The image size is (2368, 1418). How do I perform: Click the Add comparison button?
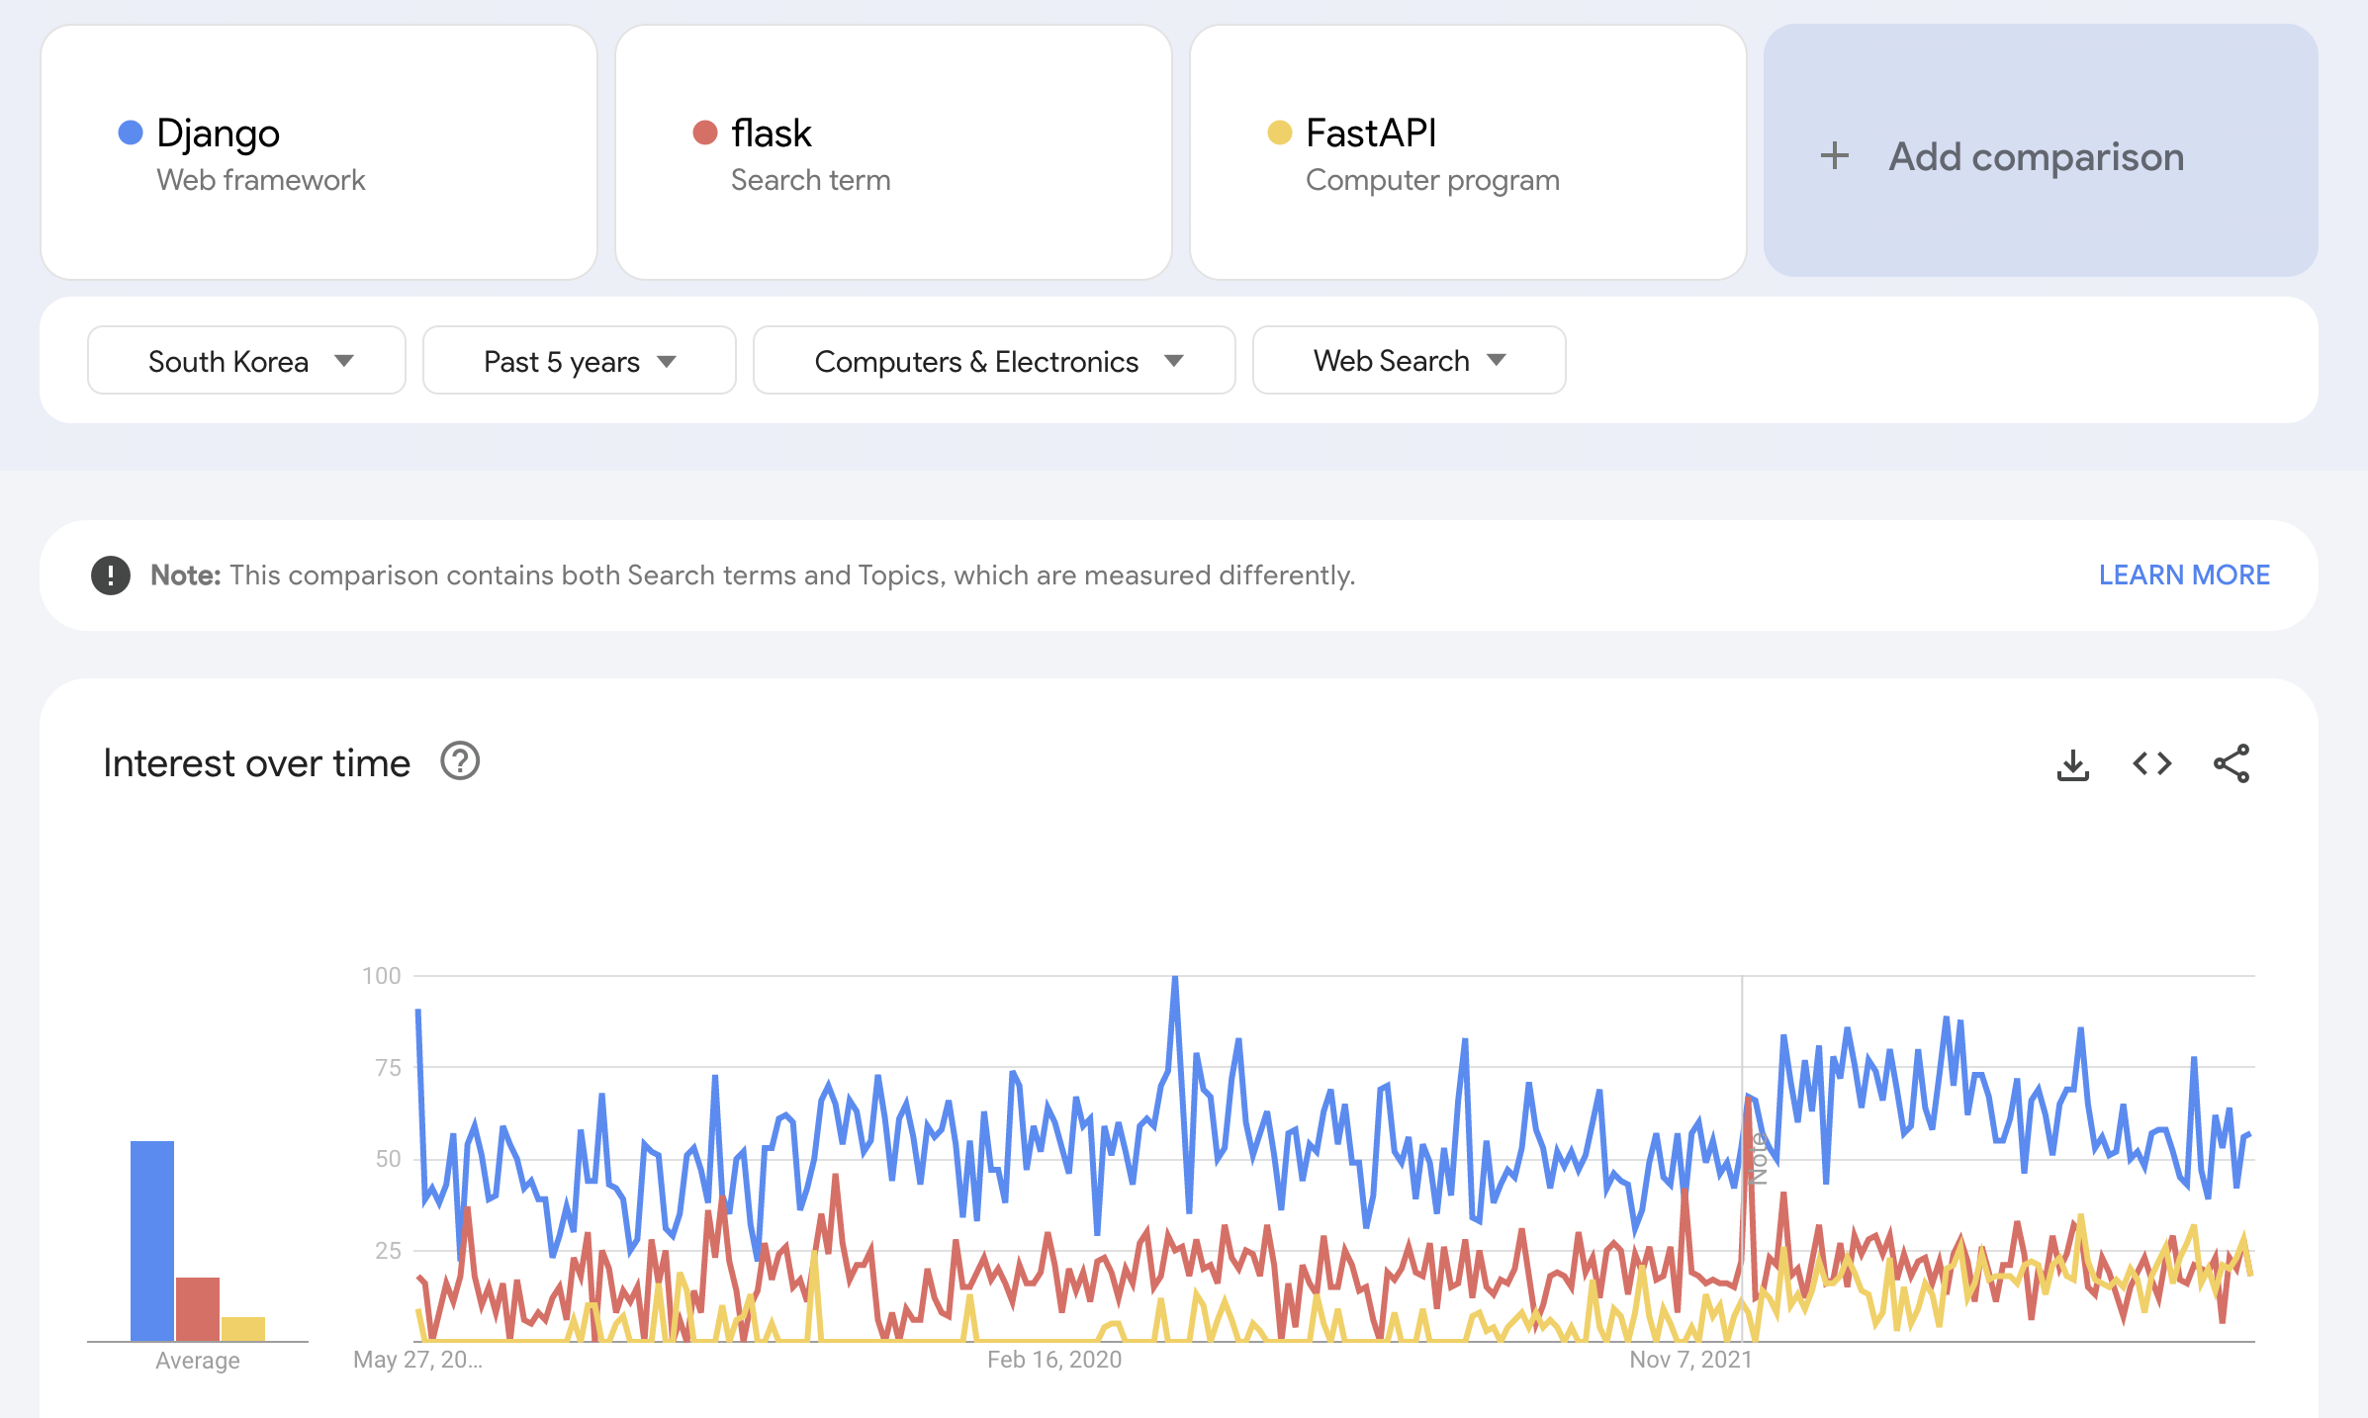point(2036,156)
